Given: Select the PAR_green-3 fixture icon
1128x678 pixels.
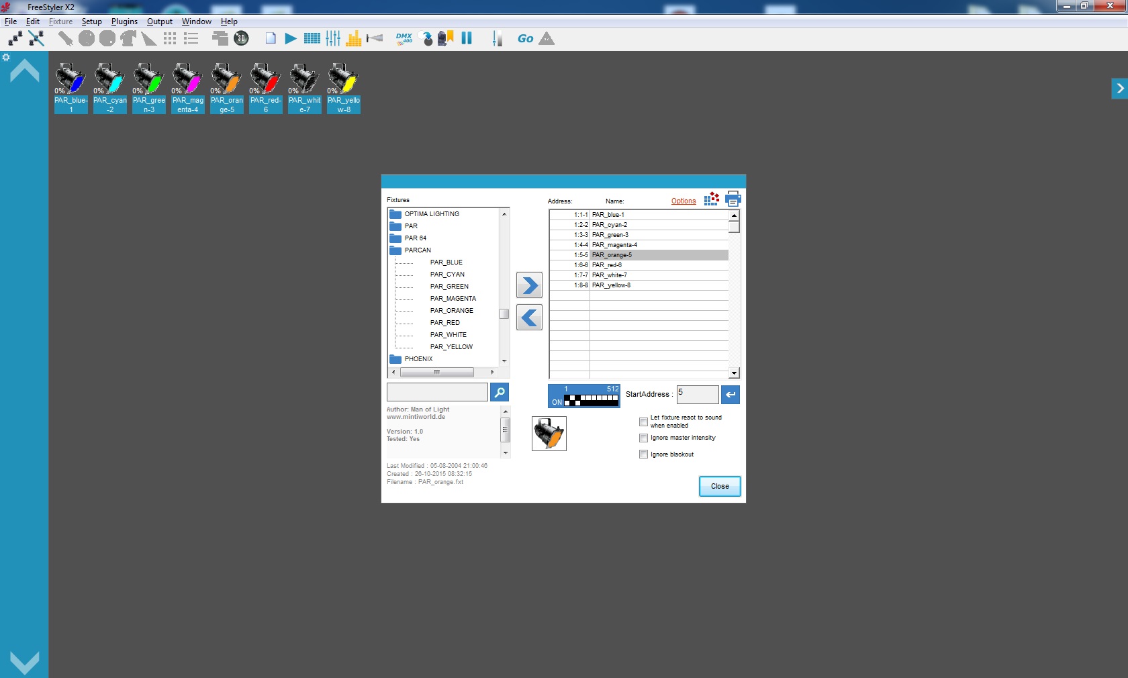Looking at the screenshot, I should tap(149, 88).
